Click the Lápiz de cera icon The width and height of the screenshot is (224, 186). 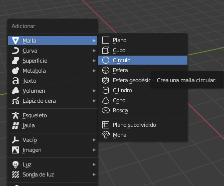(x=16, y=101)
